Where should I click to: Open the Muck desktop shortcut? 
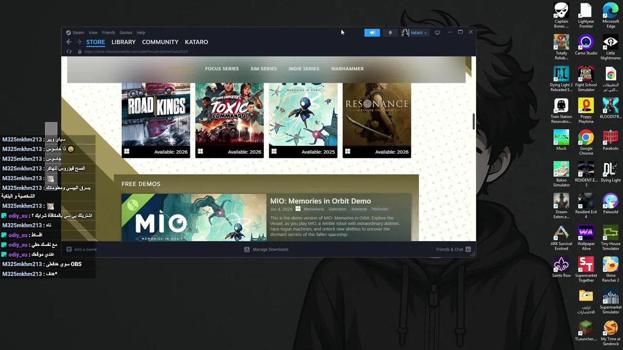point(561,140)
